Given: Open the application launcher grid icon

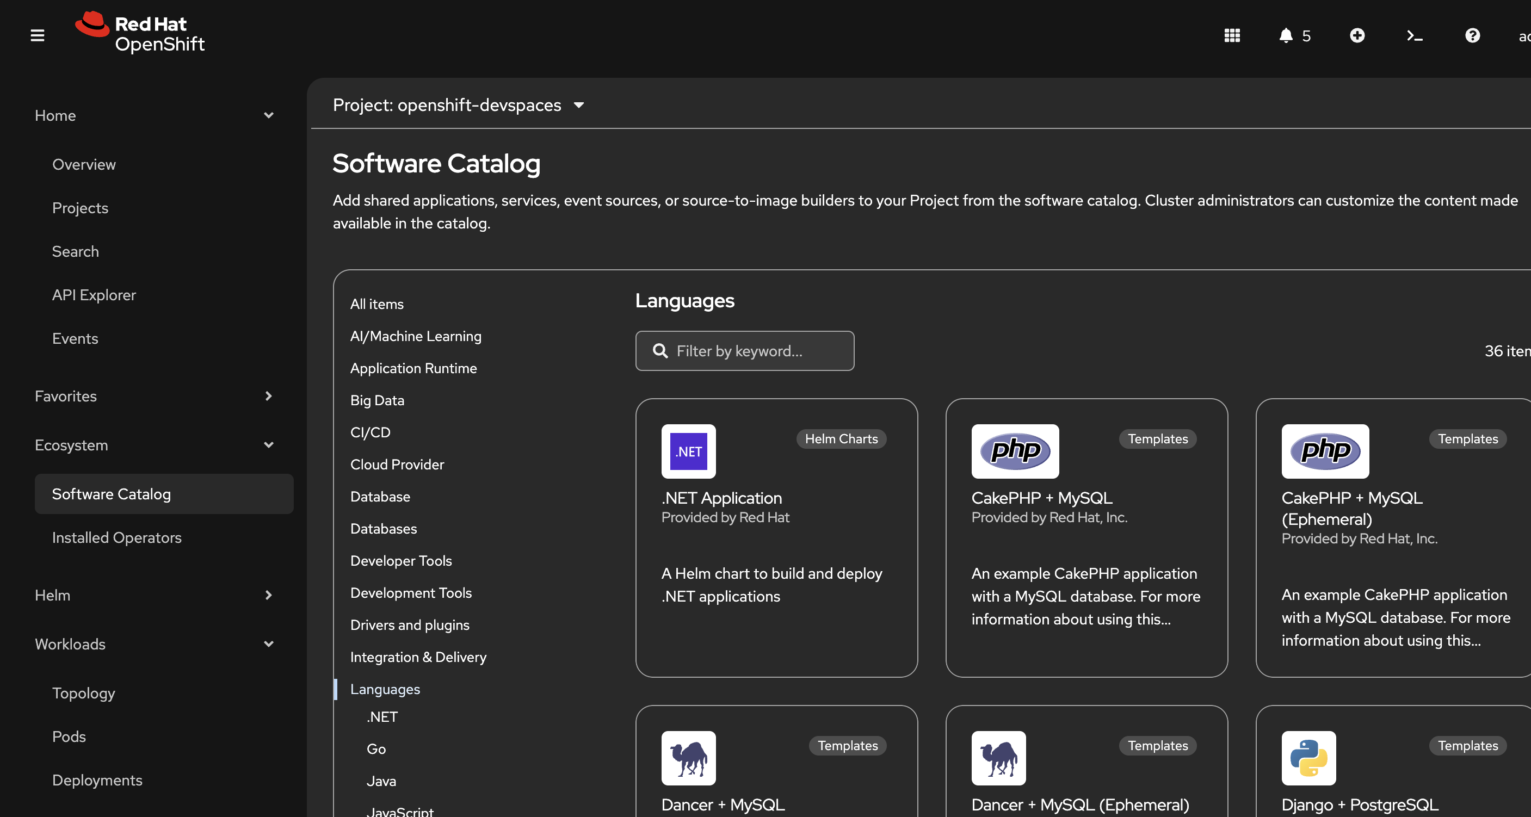Looking at the screenshot, I should pos(1231,36).
